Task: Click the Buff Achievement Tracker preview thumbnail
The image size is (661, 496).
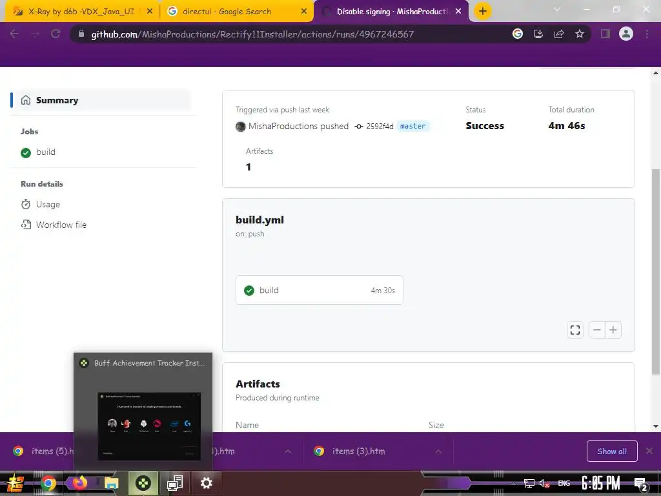Action: 149,426
